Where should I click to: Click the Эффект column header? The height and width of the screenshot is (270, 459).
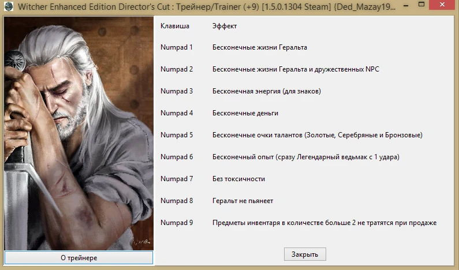tap(225, 26)
